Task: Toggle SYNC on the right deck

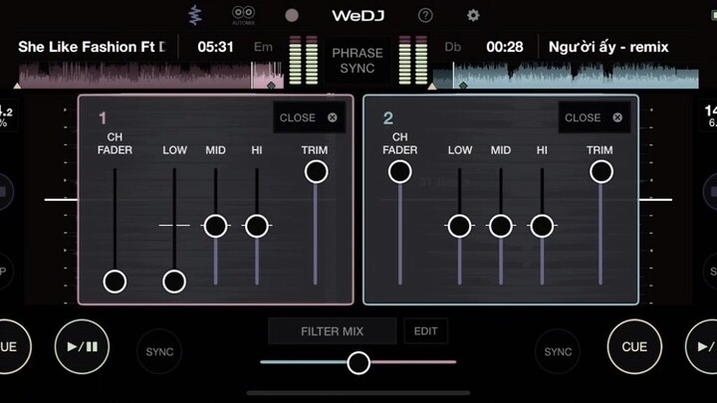Action: [x=558, y=351]
